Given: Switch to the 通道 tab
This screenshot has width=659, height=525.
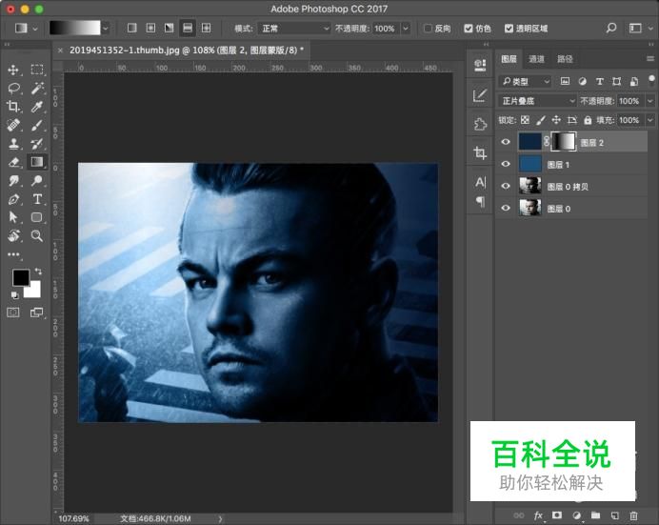Looking at the screenshot, I should click(x=536, y=59).
